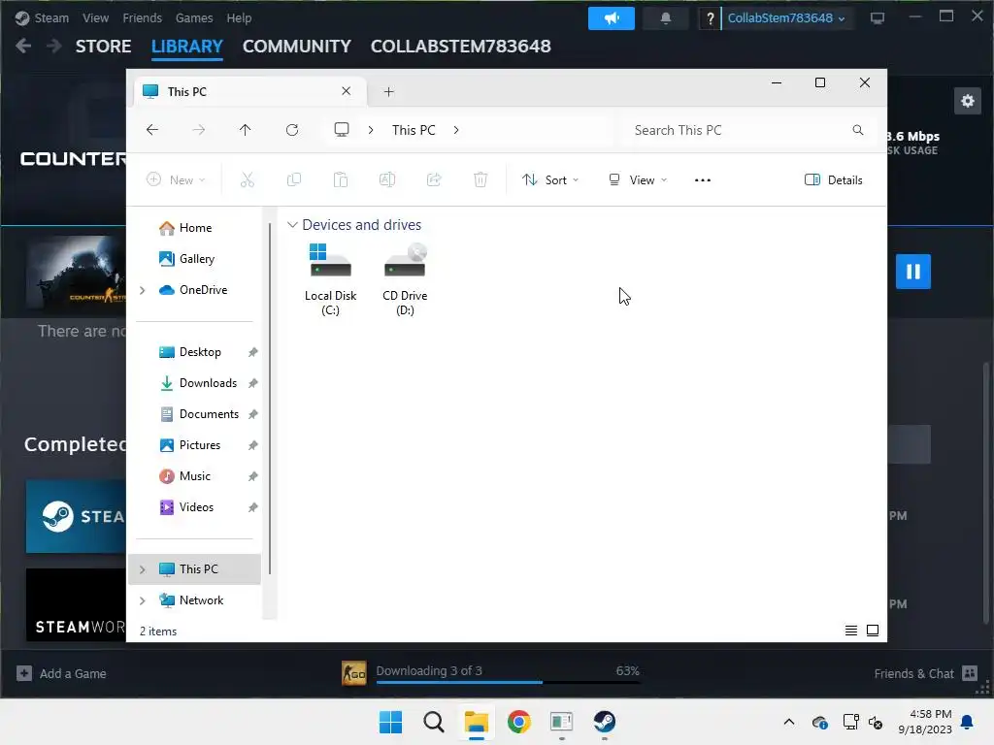Open the Steam LIBRARY tab
Screen dimensions: 994x745
click(x=187, y=47)
